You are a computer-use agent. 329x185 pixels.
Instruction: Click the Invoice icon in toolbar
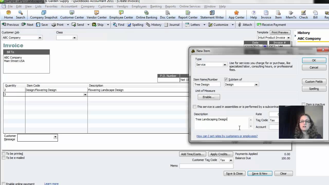tap(266, 15)
